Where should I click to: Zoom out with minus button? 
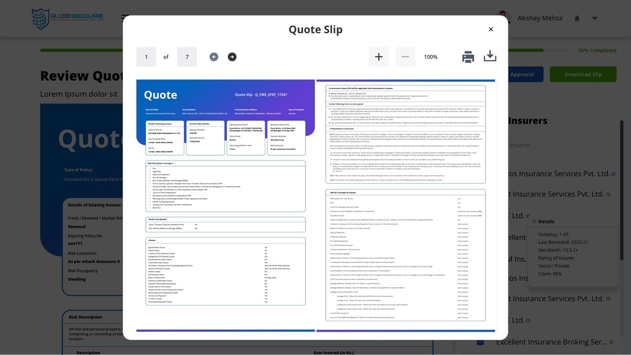pos(405,57)
